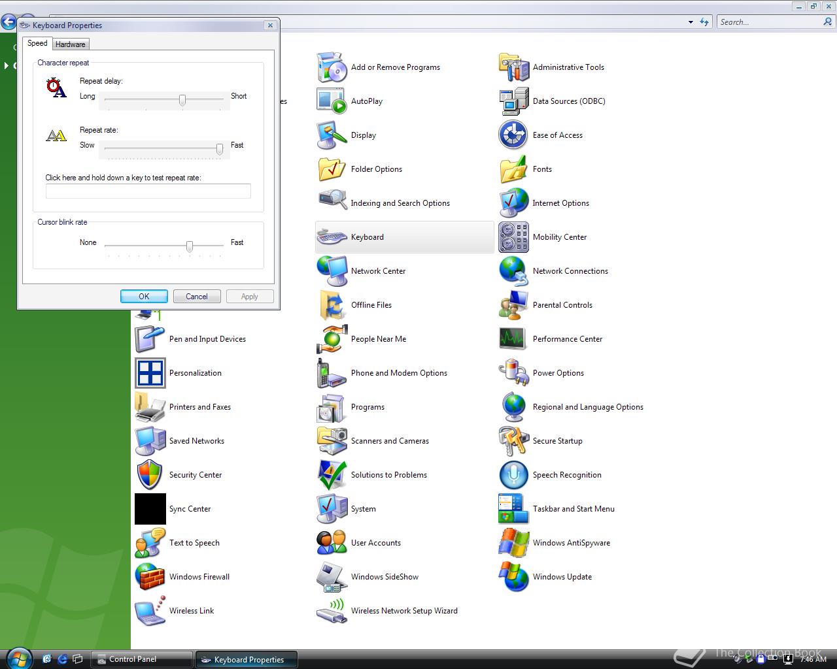Open the Fonts icon
837x669 pixels.
[513, 169]
